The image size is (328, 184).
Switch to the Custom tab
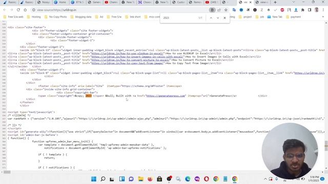point(179,2)
